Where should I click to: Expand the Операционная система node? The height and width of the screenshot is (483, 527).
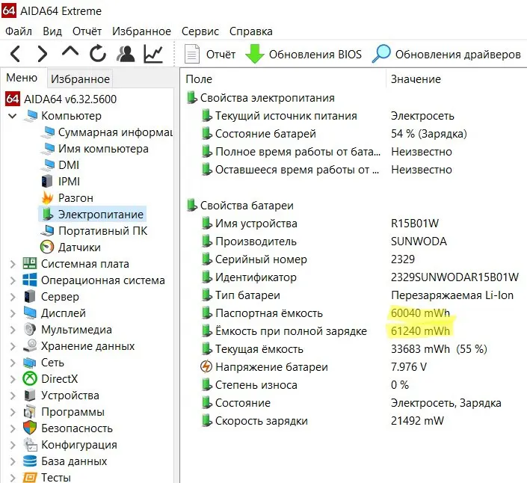[x=13, y=280]
